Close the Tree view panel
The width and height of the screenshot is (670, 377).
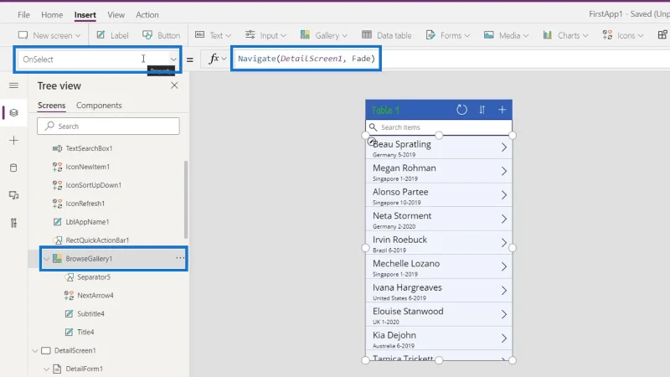click(x=174, y=85)
